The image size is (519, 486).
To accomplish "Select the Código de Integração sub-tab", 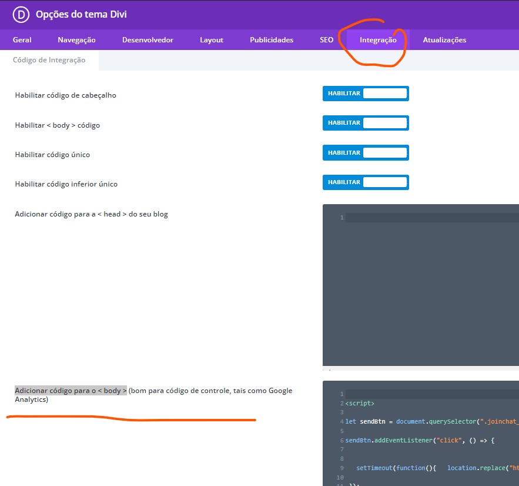I will tap(49, 60).
